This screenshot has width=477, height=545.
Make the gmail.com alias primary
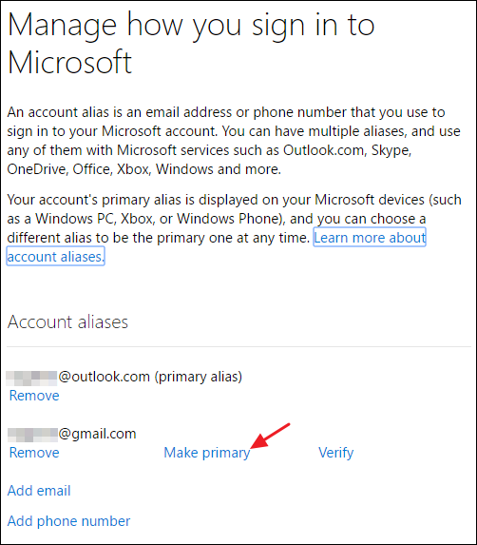click(206, 453)
